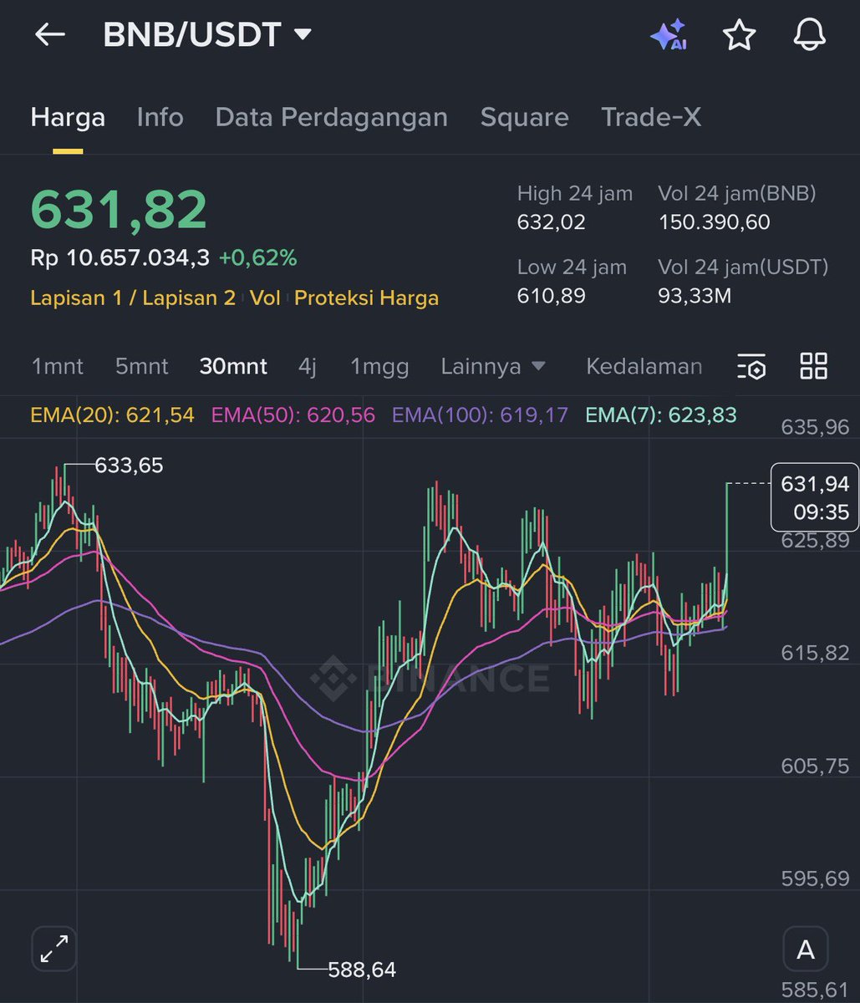
Task: Select the Harga tab
Action: coord(68,117)
